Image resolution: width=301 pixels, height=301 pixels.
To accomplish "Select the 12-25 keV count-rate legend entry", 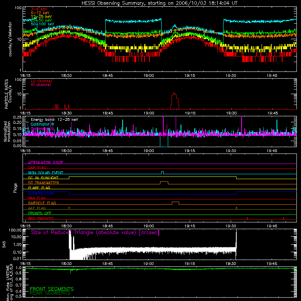I will (41, 17).
